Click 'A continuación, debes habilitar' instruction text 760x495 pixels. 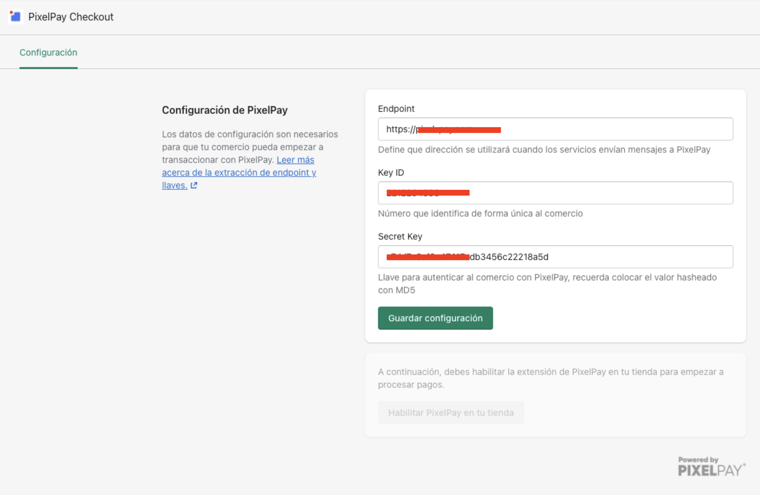click(x=551, y=378)
